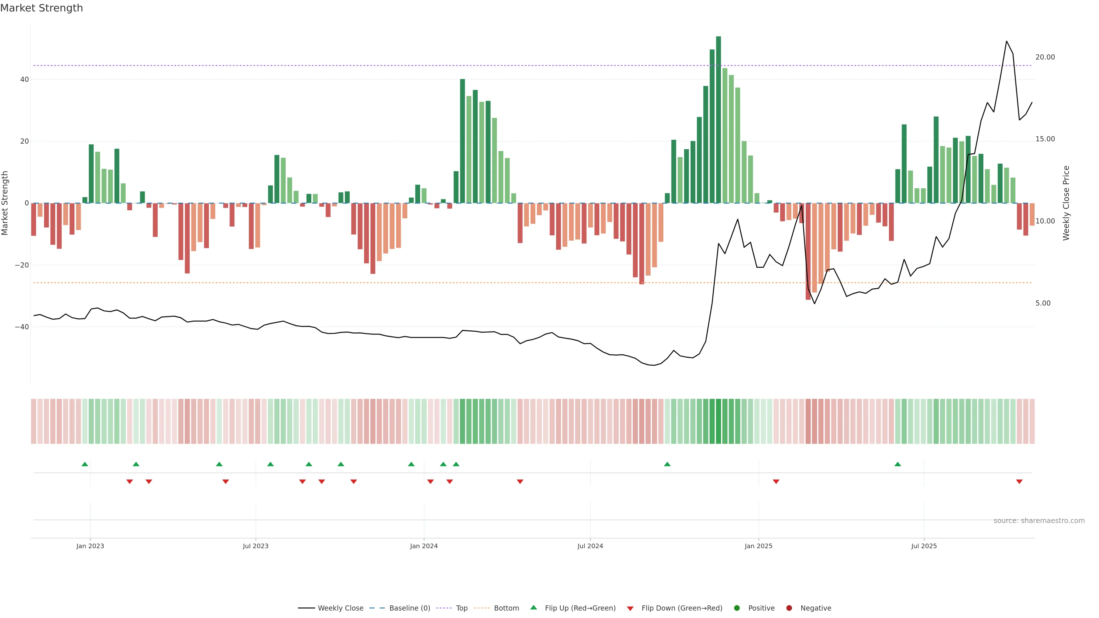The height and width of the screenshot is (618, 1099).
Task: Click the Flip Up green triangle legend icon
Action: (533, 608)
